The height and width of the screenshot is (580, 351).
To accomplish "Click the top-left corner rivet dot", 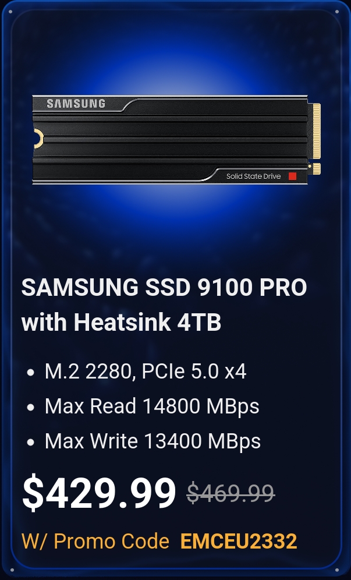I will tap(10, 12).
